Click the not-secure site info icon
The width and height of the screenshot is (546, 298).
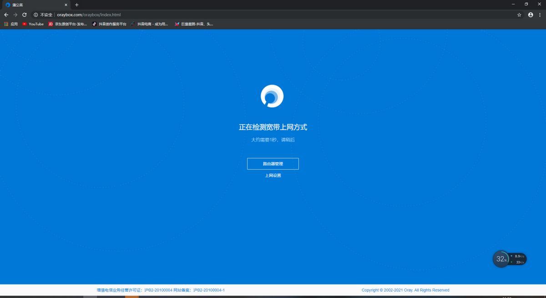click(x=35, y=15)
